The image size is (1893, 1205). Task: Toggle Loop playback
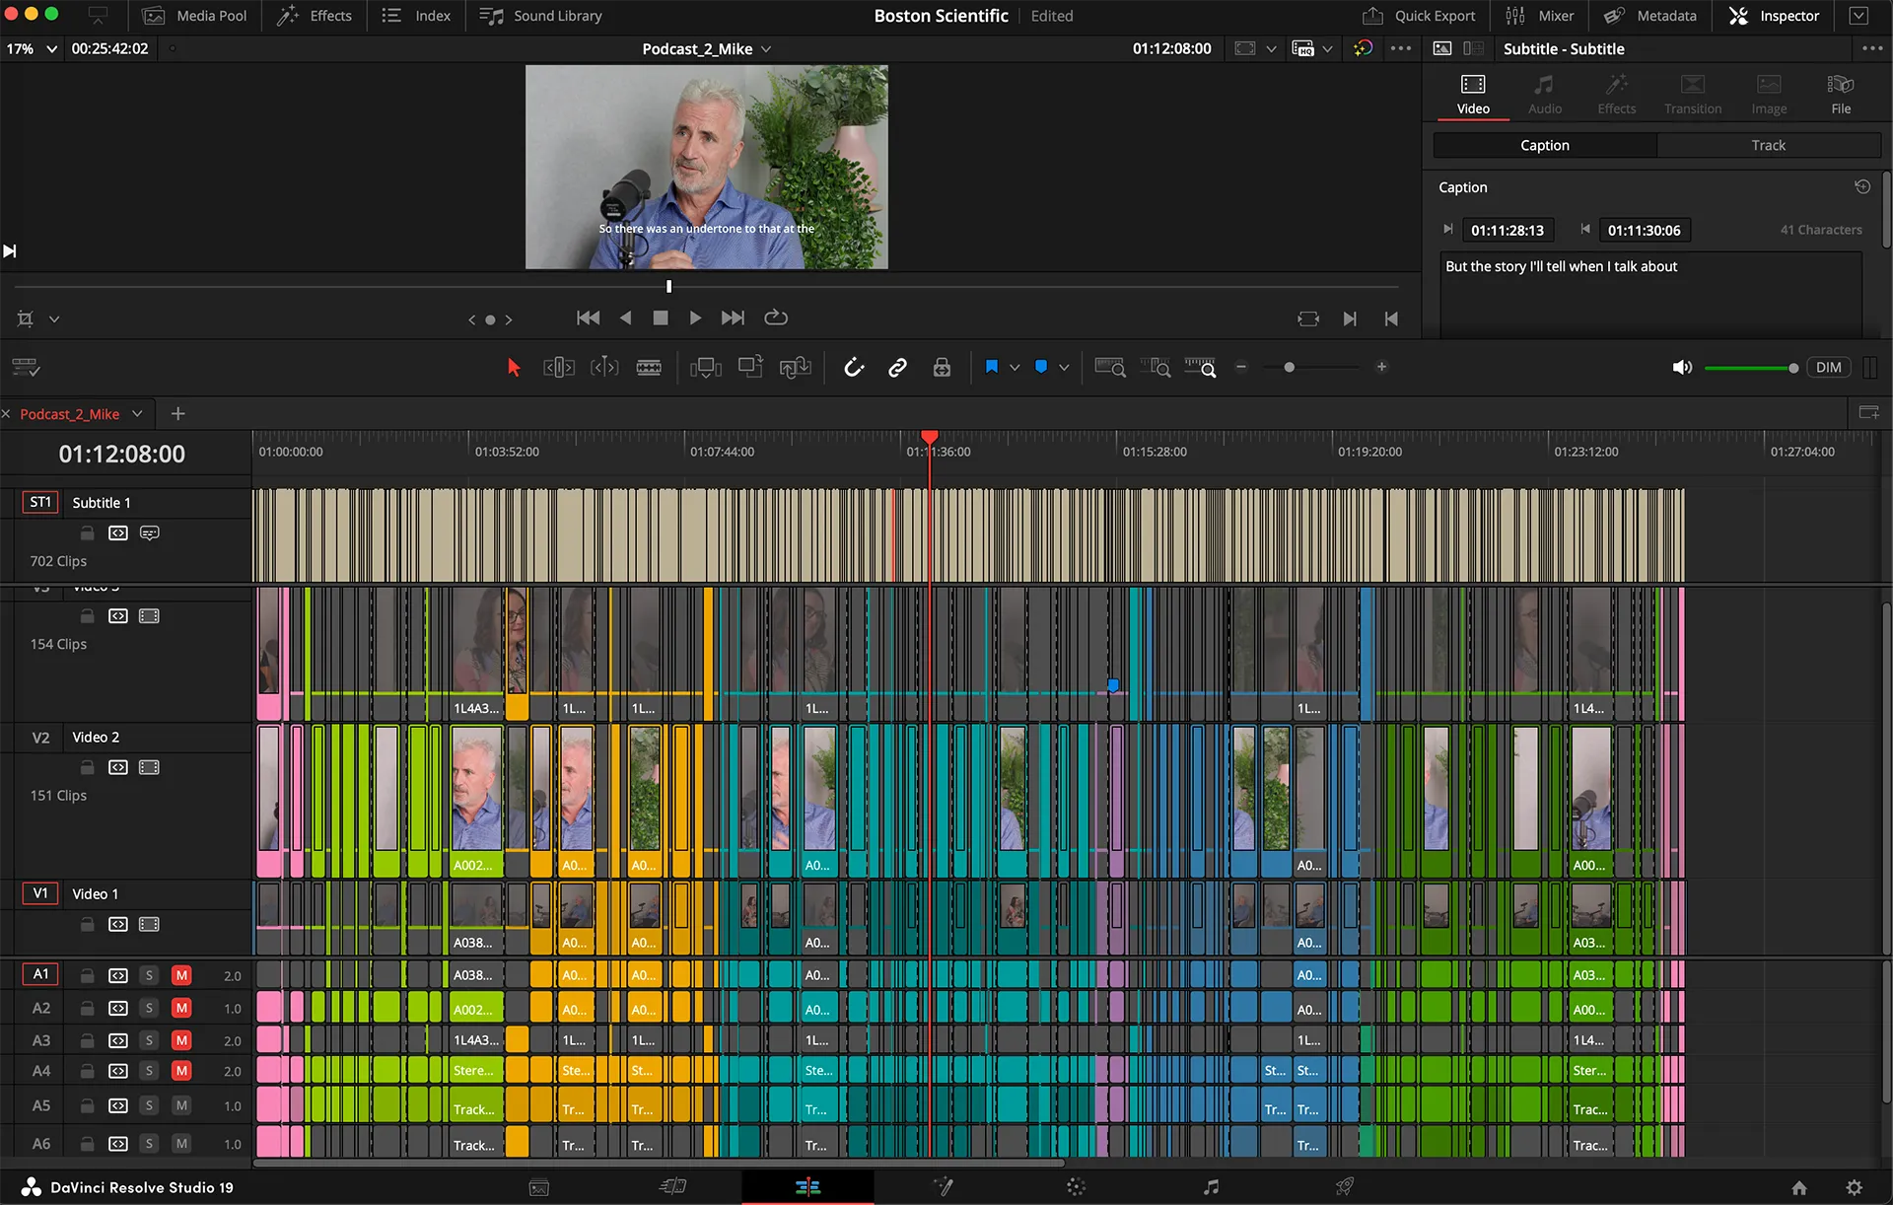tap(776, 318)
